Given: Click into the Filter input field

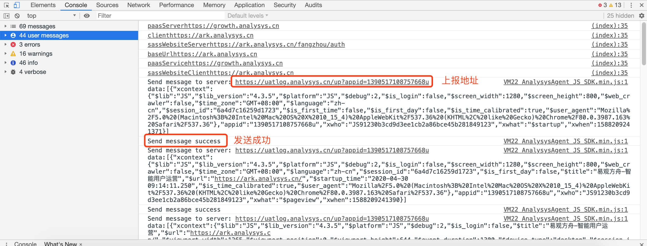Looking at the screenshot, I should point(161,16).
